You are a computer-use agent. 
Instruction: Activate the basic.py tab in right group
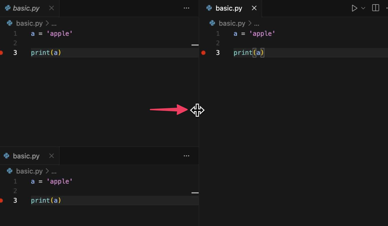[229, 8]
